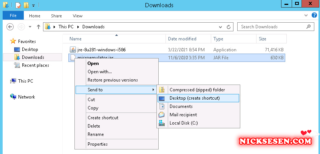Click the Mail recipient icon in submenu
The height and width of the screenshot is (154, 320).
point(162,115)
